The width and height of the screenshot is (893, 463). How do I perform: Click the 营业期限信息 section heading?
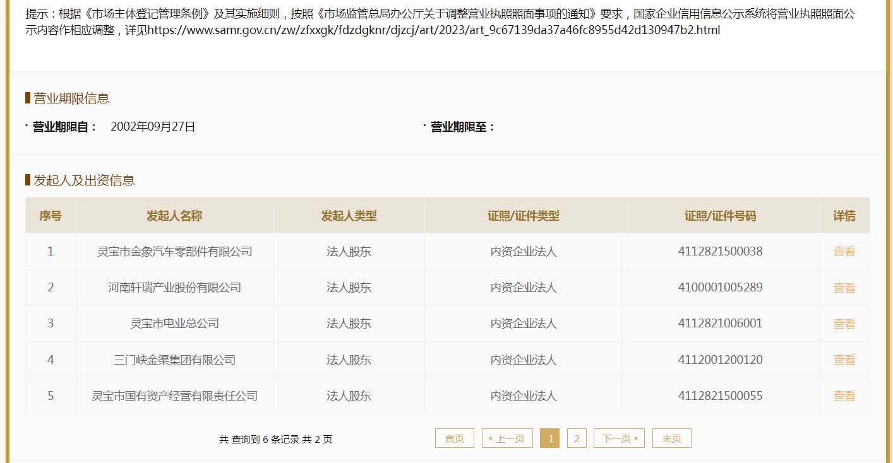point(71,98)
